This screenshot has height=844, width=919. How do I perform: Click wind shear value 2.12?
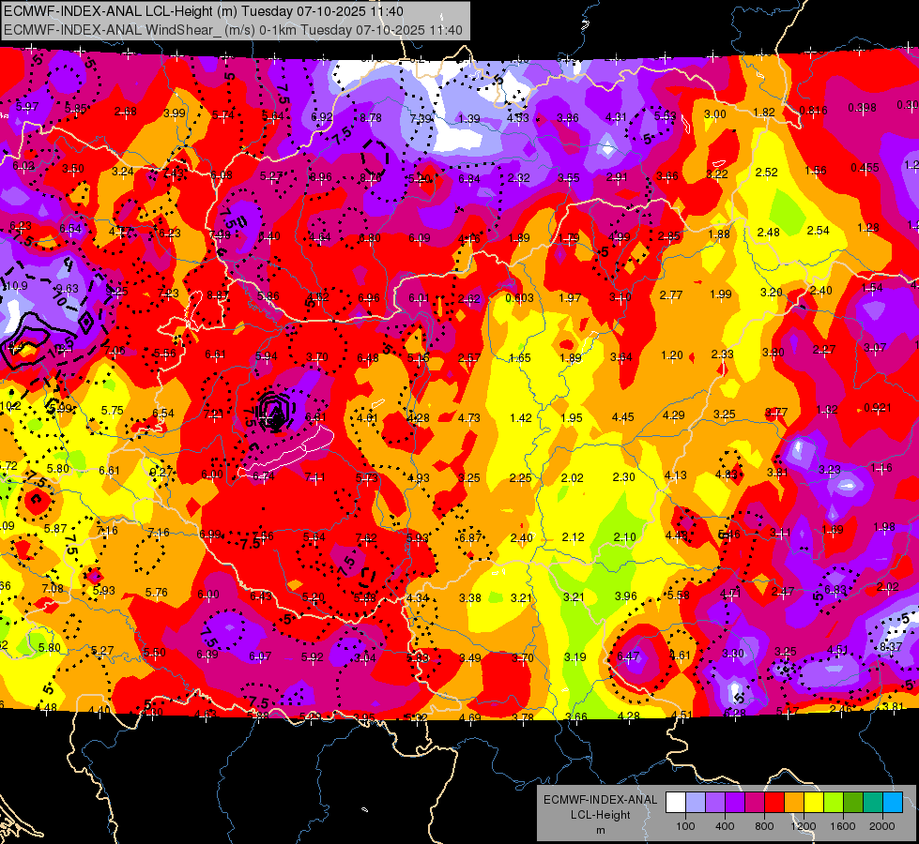coord(574,537)
